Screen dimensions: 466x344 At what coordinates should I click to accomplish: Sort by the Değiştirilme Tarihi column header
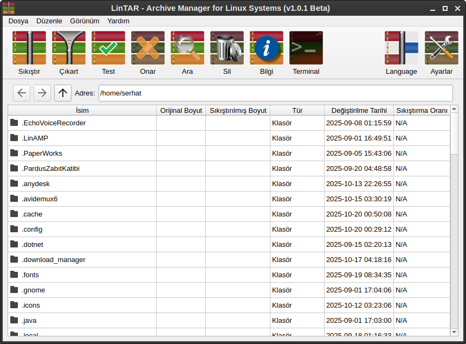point(359,110)
